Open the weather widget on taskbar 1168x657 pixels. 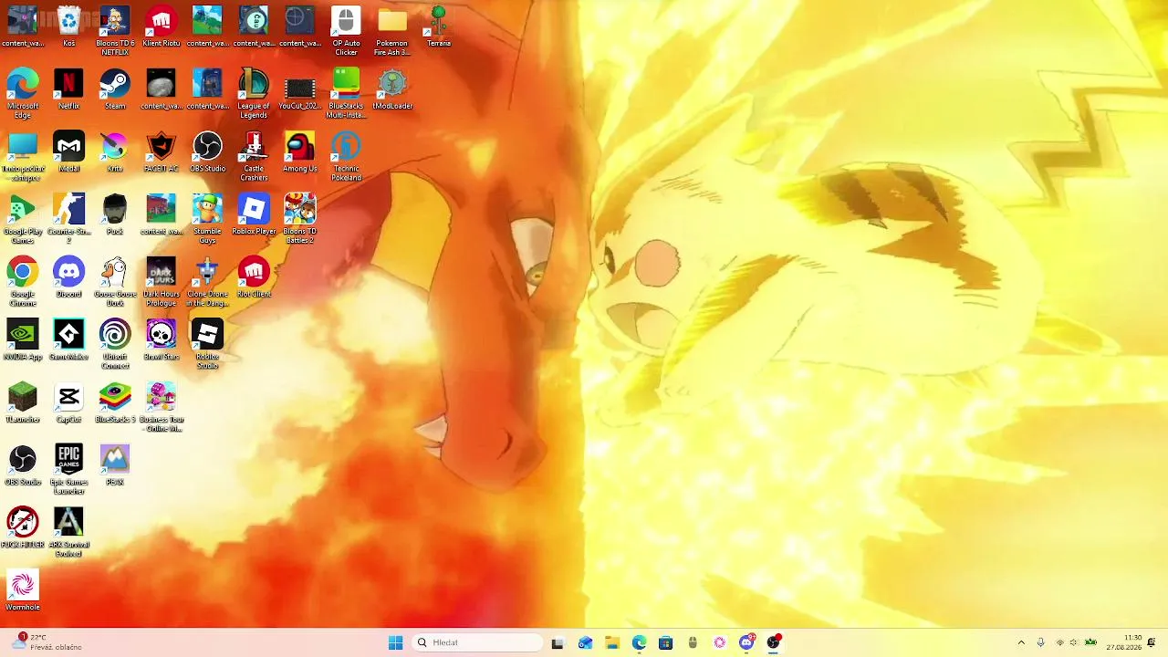47,642
